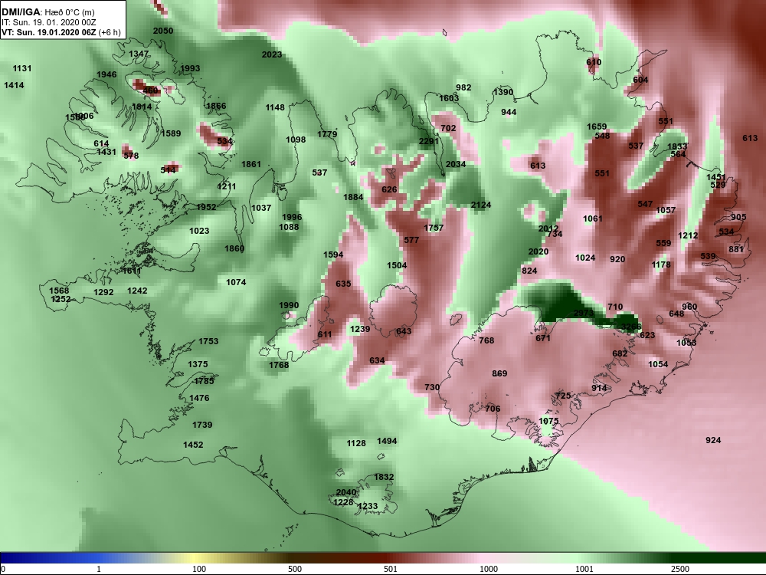This screenshot has width=766, height=575.
Task: Pick the 2023 height label
Action: 272,54
